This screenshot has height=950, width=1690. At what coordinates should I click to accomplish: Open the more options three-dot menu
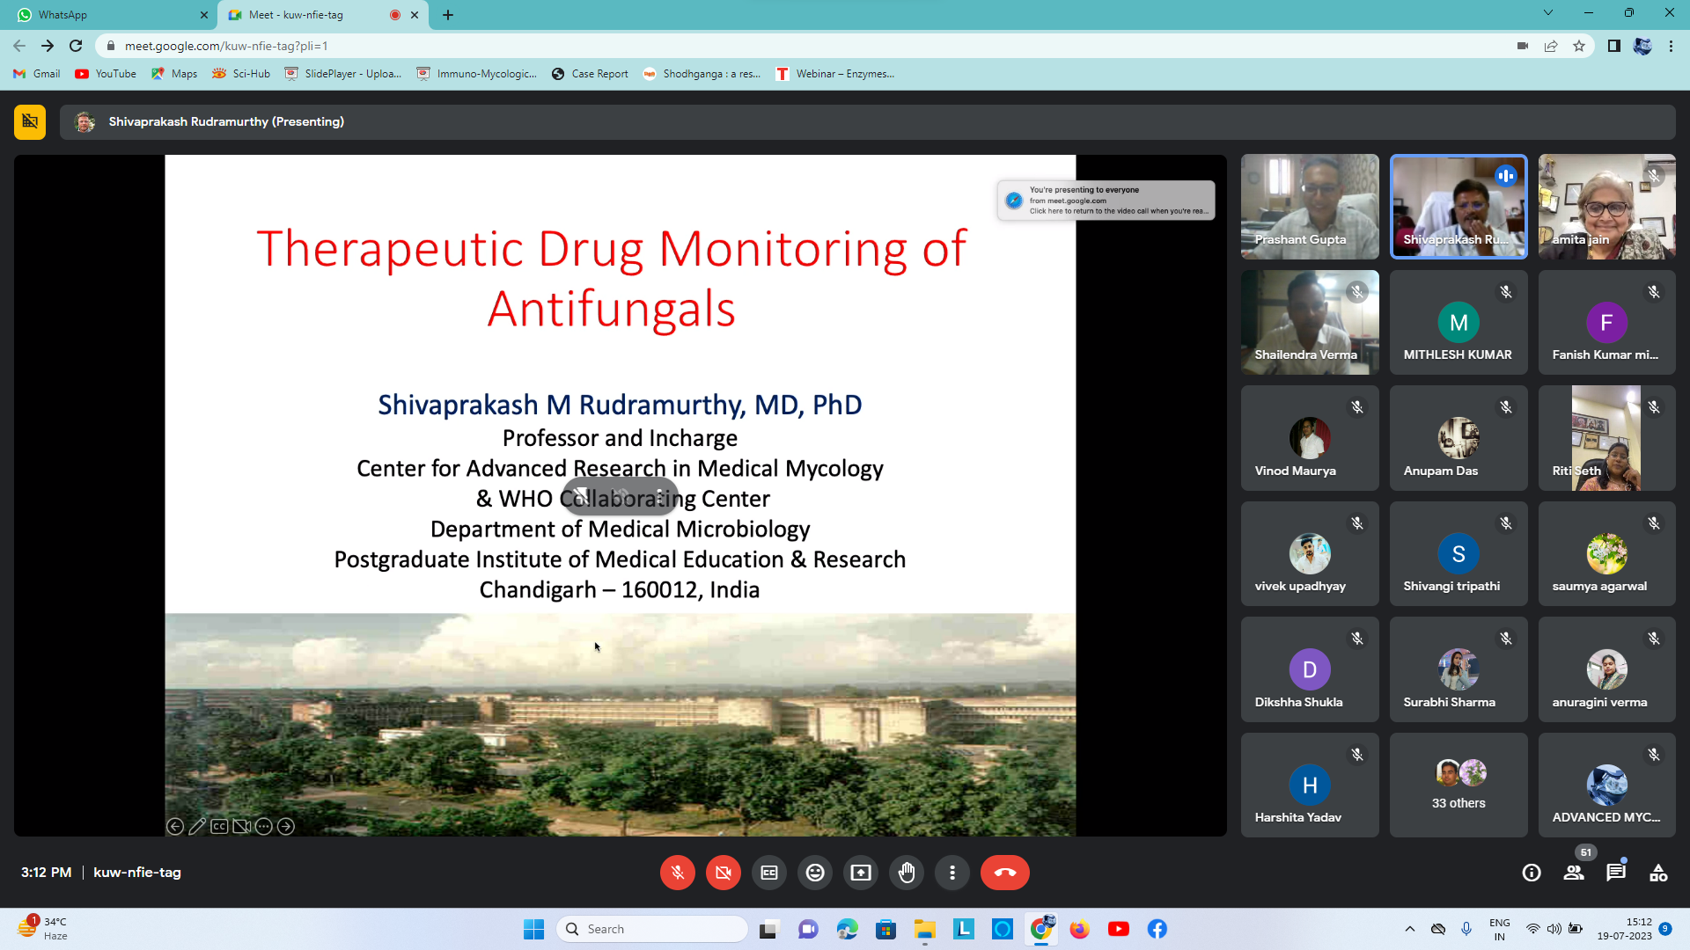(952, 873)
